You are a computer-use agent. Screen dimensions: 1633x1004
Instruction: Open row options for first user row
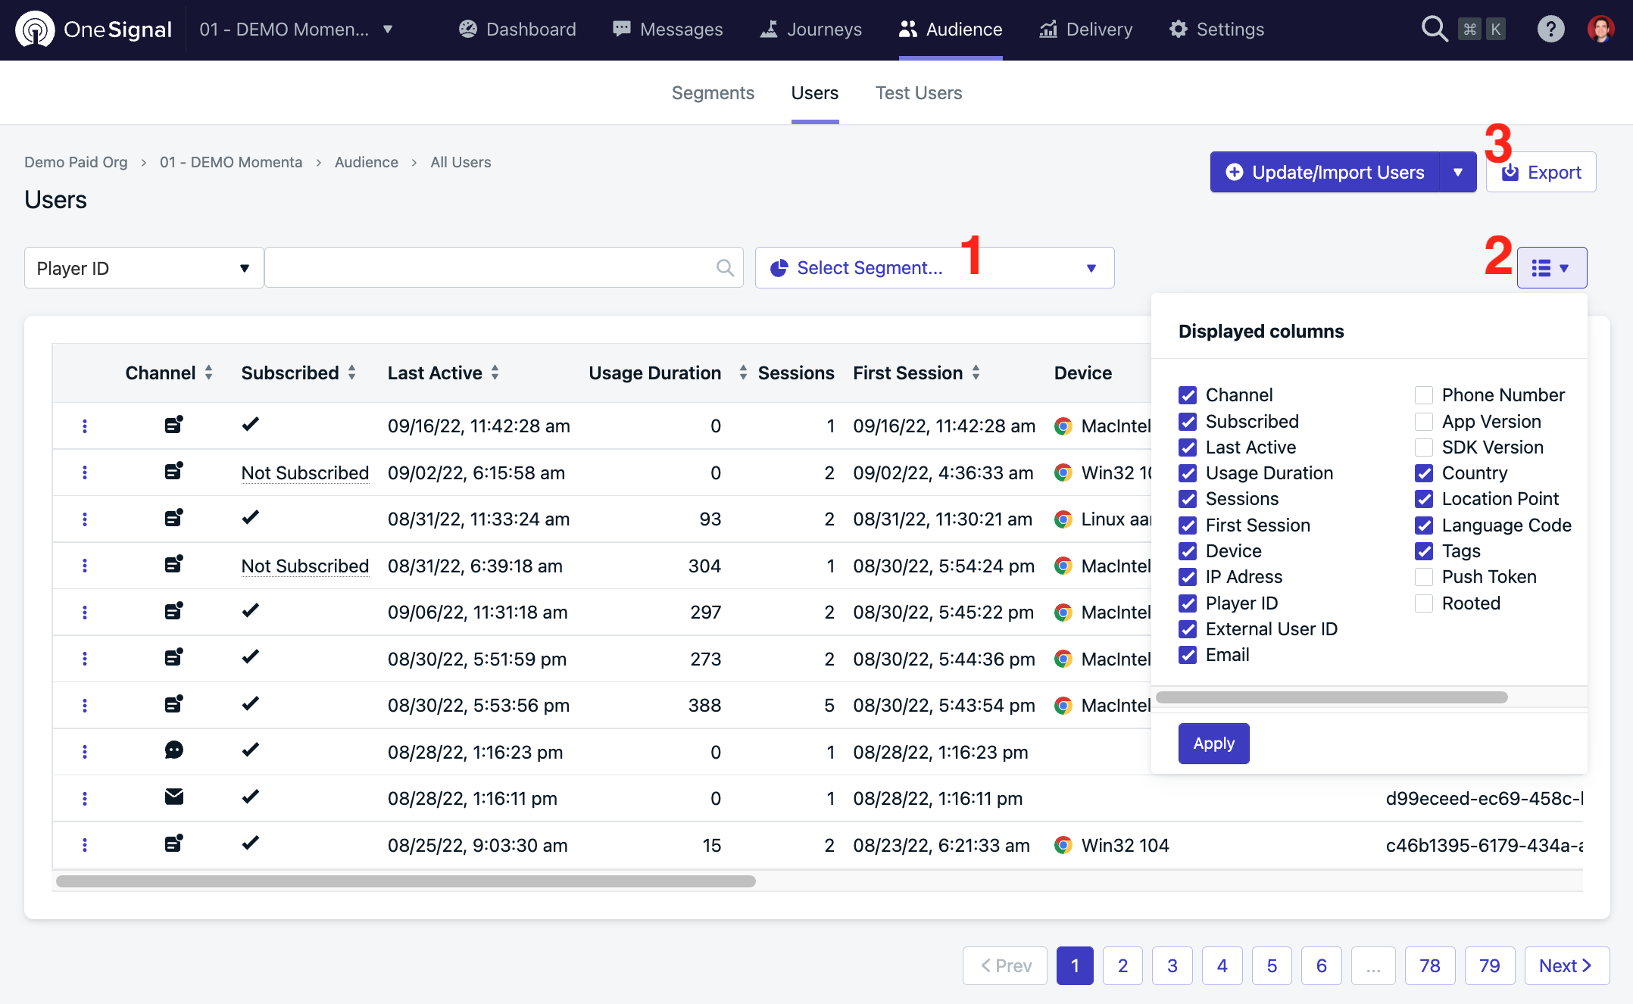[85, 426]
